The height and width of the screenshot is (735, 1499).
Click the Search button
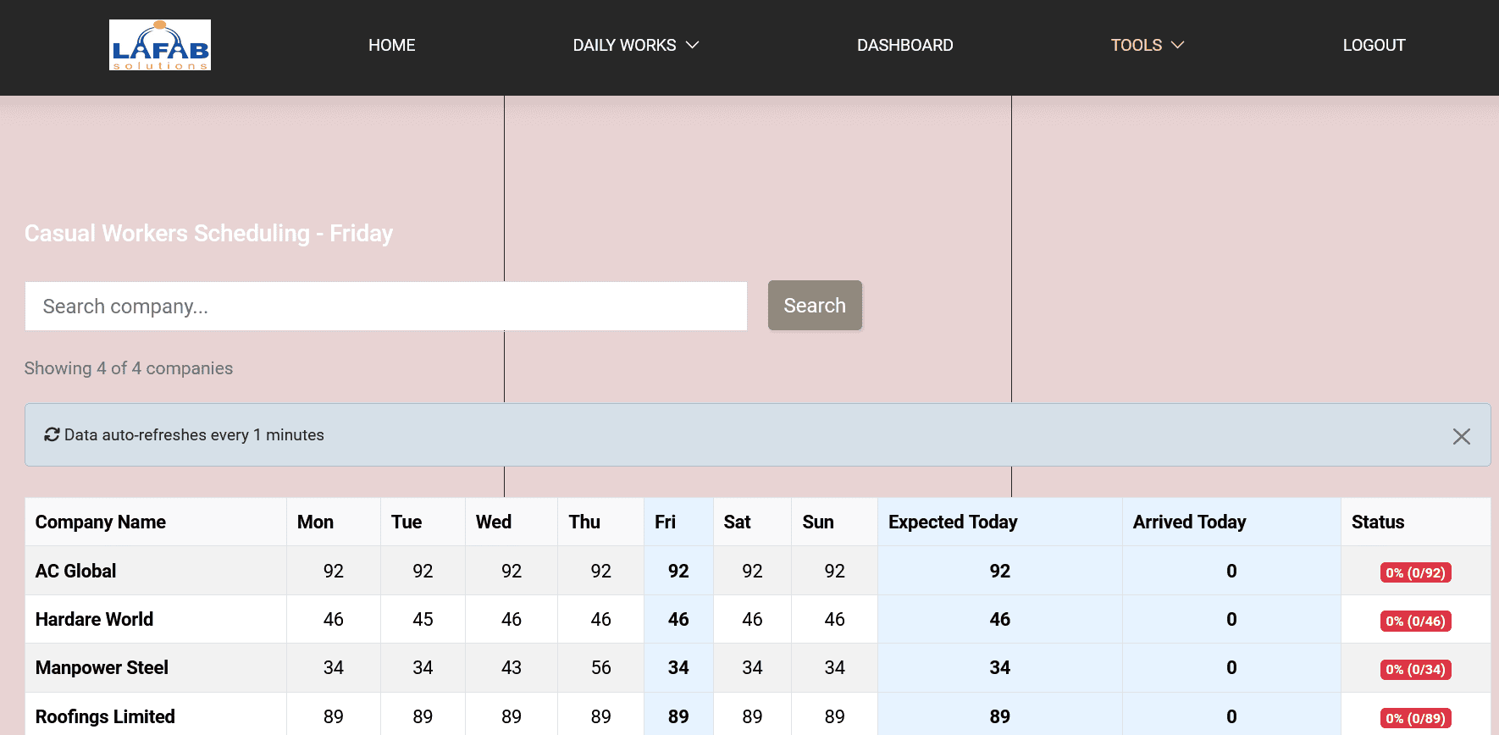[x=815, y=306]
